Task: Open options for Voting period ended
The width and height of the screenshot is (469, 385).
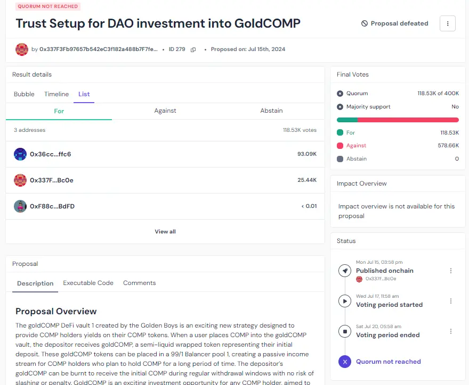Action: (451, 331)
